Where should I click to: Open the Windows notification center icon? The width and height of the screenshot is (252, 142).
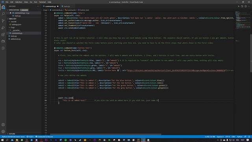[248, 140]
